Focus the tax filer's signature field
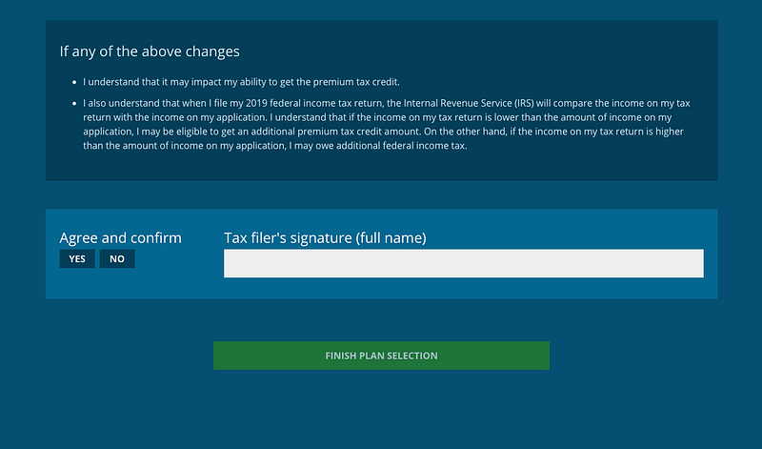Viewport: 762px width, 449px height. [x=463, y=263]
